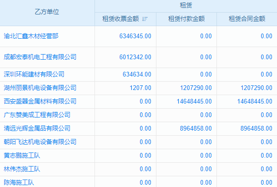Open 成都宏泰机电工程有限公司 link

pyautogui.click(x=40, y=57)
